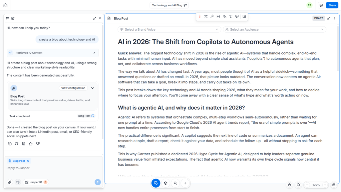Attach a file with the paperclip icon

[x=10, y=182]
